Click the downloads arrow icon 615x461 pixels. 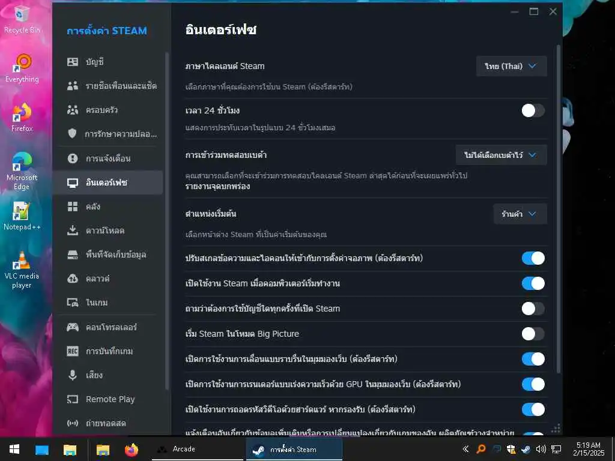(73, 230)
